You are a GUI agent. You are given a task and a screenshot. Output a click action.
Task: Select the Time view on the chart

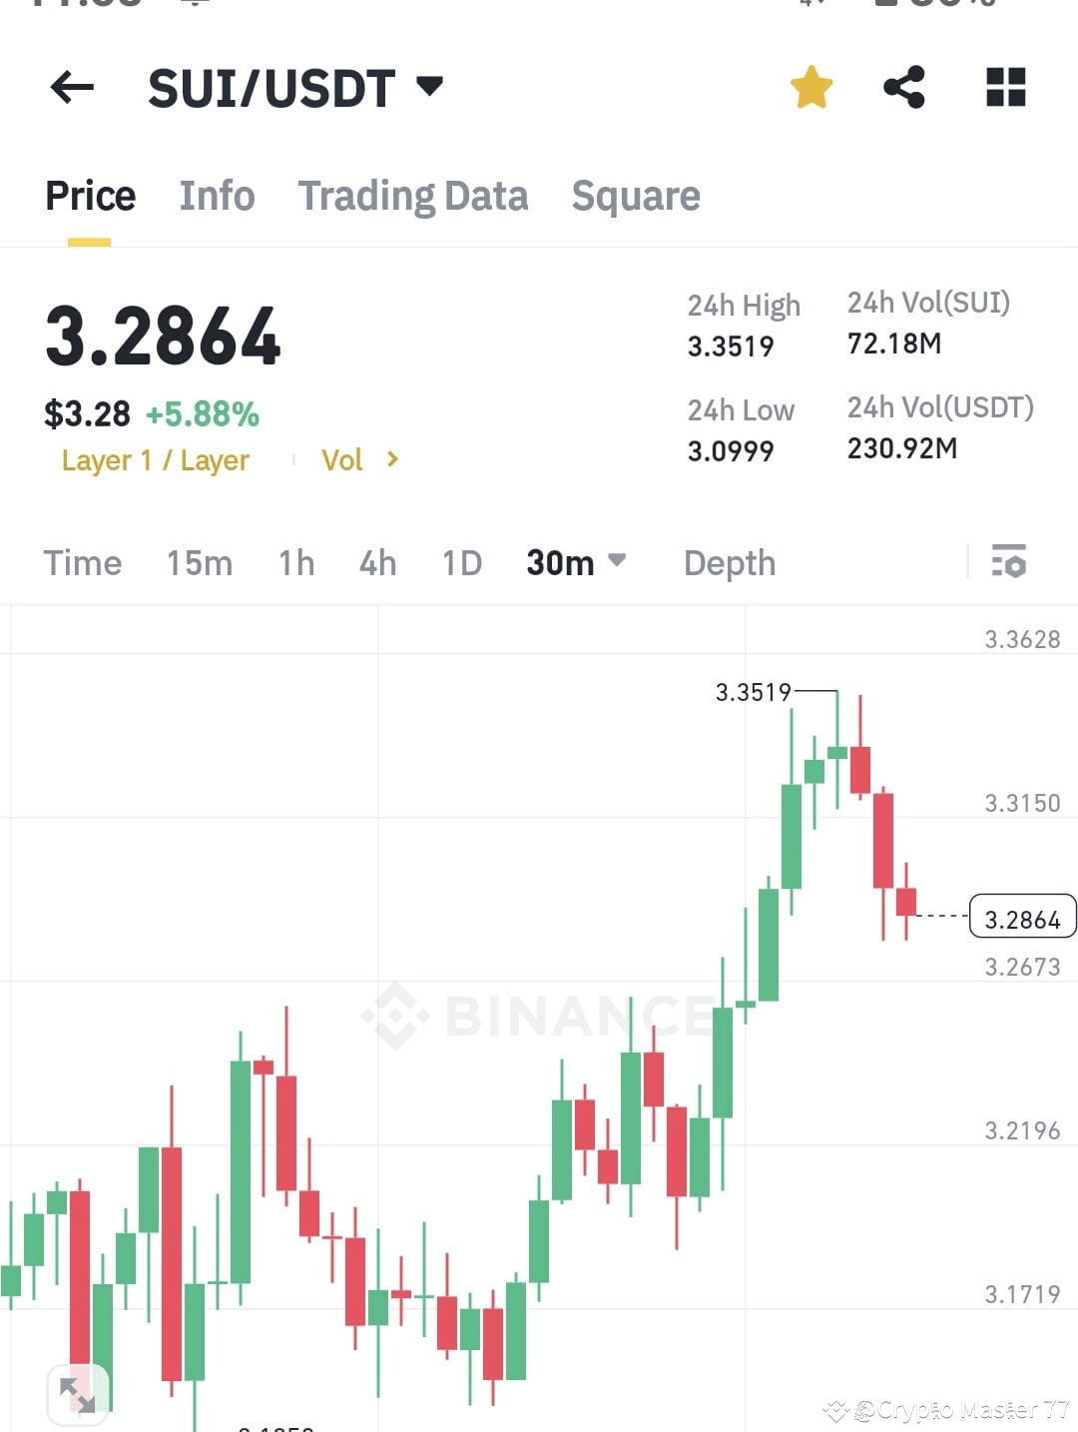point(82,562)
